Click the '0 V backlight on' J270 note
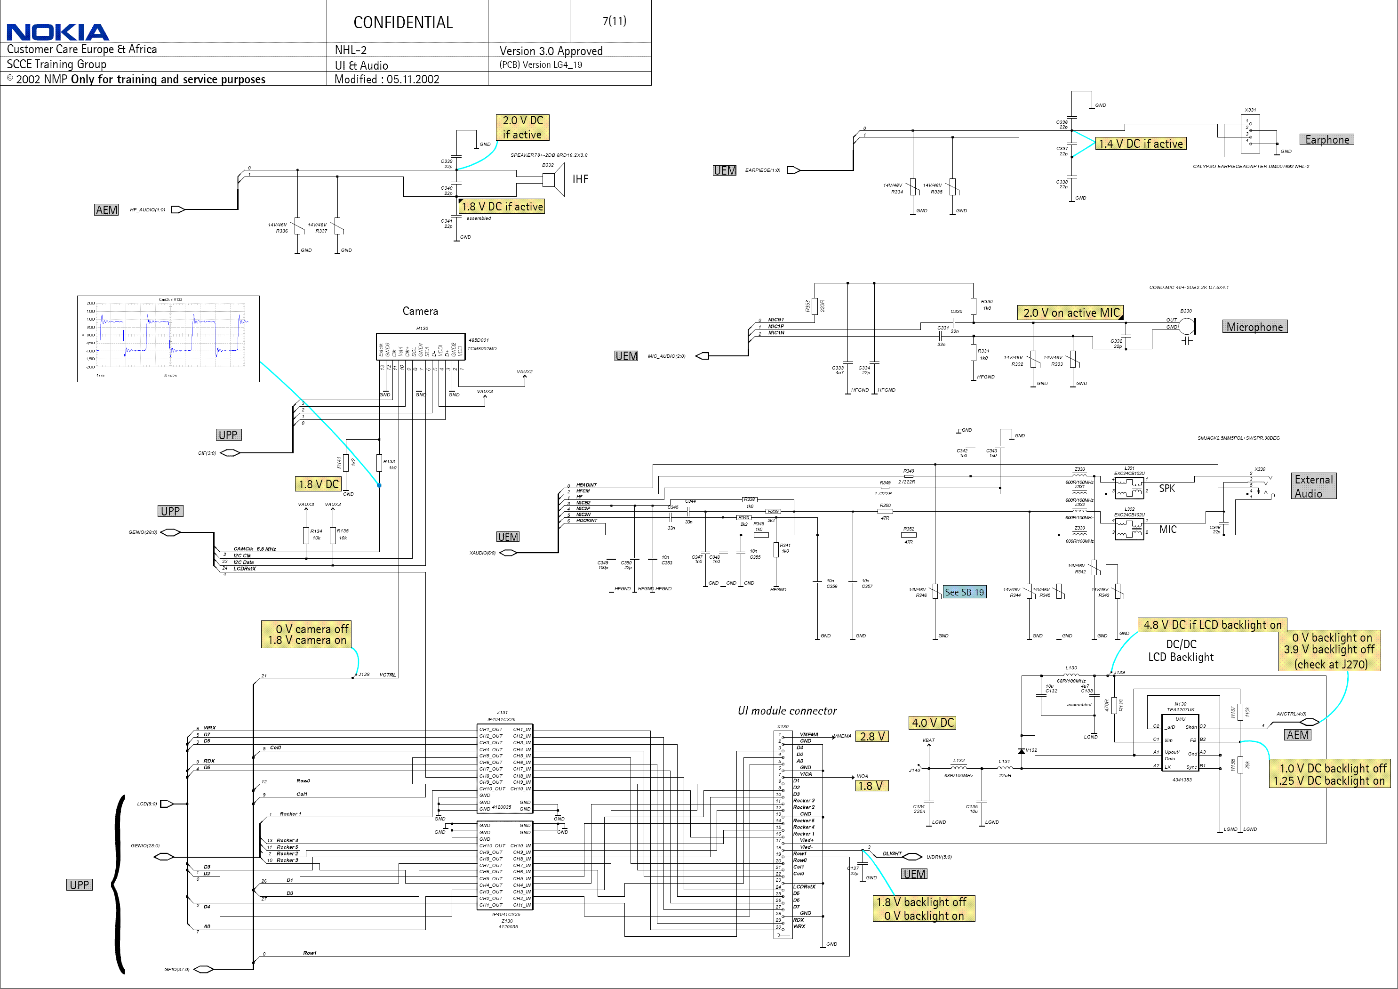The width and height of the screenshot is (1398, 989). [x=1330, y=651]
